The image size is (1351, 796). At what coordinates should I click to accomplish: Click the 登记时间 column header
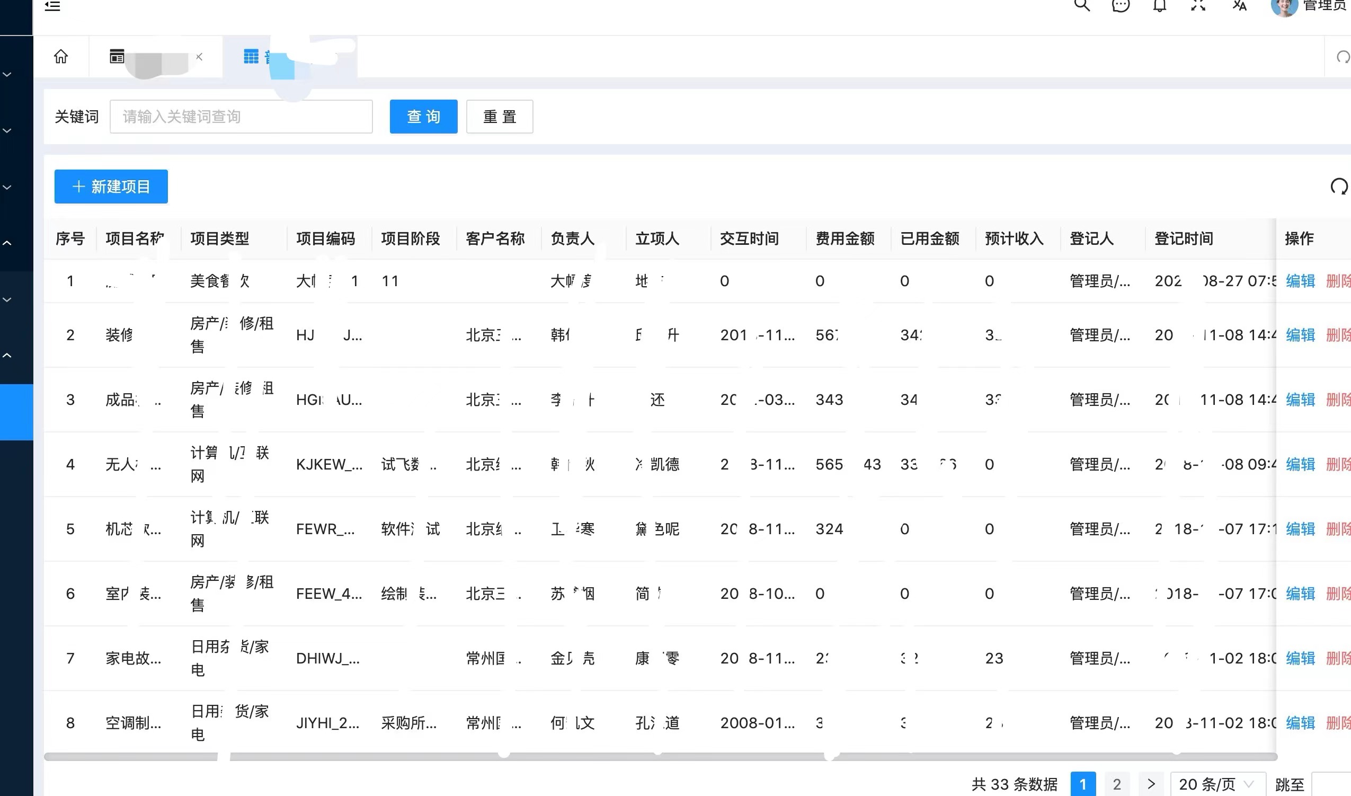pos(1184,238)
